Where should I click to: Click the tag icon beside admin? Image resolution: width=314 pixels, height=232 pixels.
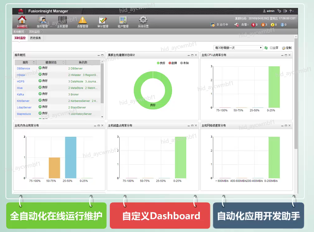coord(279,11)
